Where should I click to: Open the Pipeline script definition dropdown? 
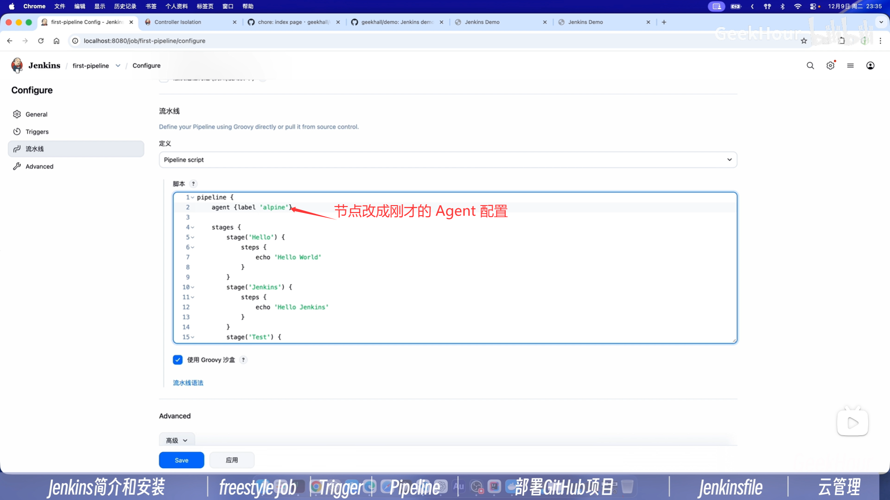click(x=447, y=160)
